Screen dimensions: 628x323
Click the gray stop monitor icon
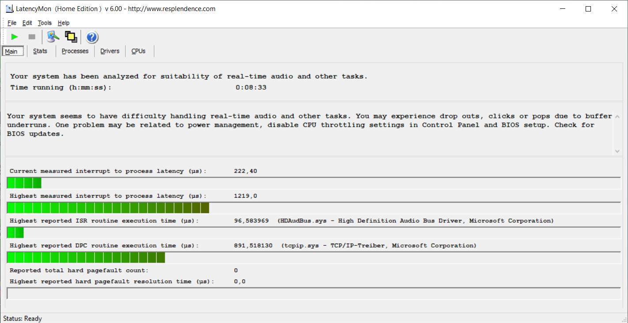click(x=32, y=37)
